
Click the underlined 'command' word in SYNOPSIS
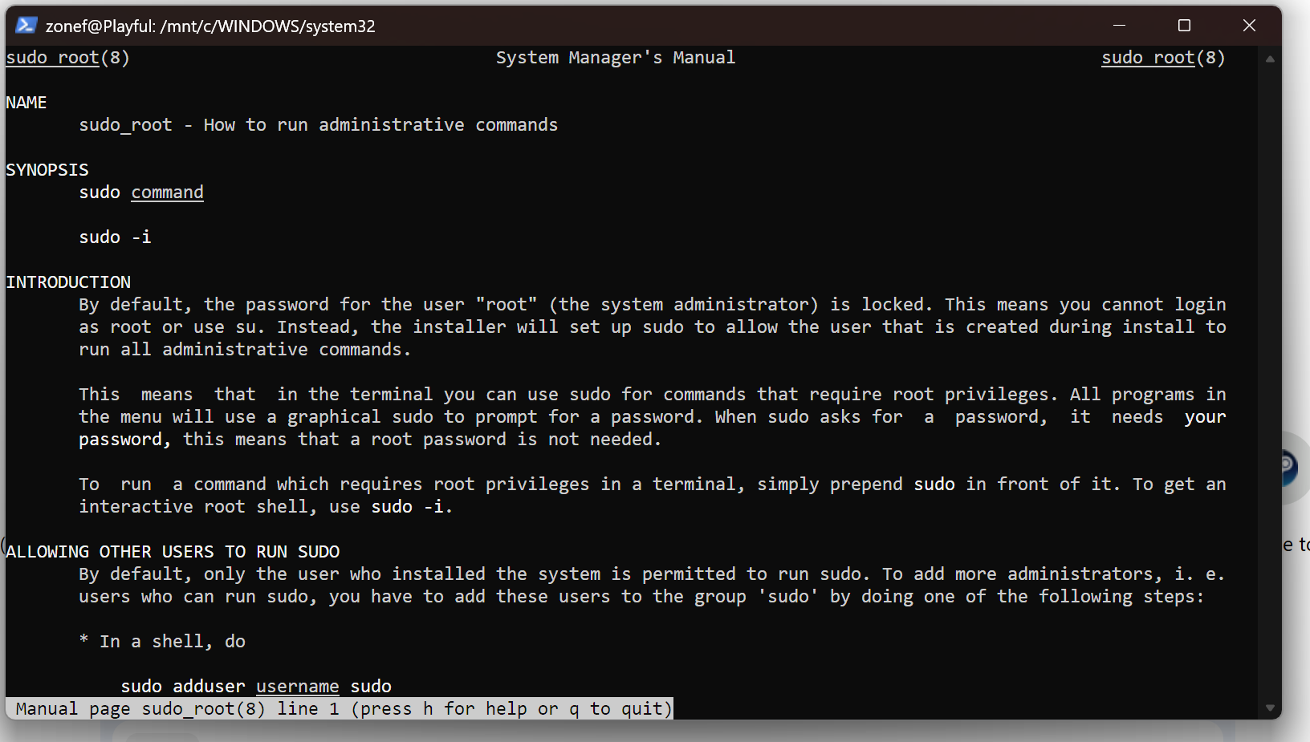[x=167, y=193]
